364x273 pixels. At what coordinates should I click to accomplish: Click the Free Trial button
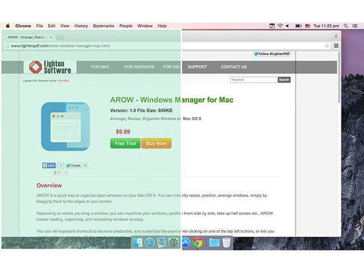point(125,143)
